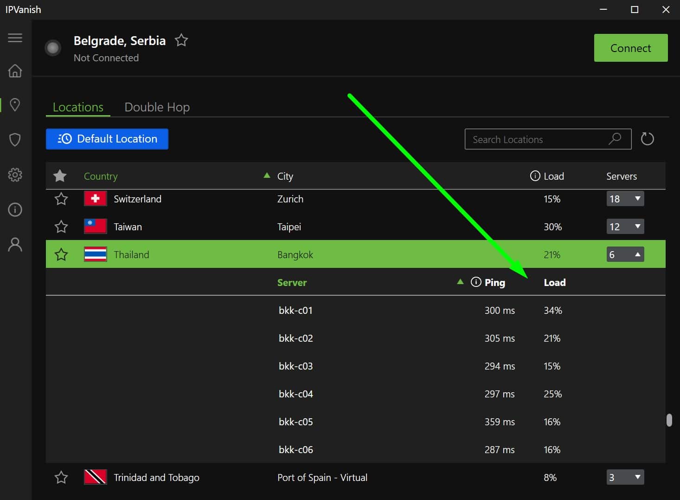Viewport: 680px width, 500px height.
Task: Favorite Trinidad and Tobago with its star
Action: pos(61,477)
